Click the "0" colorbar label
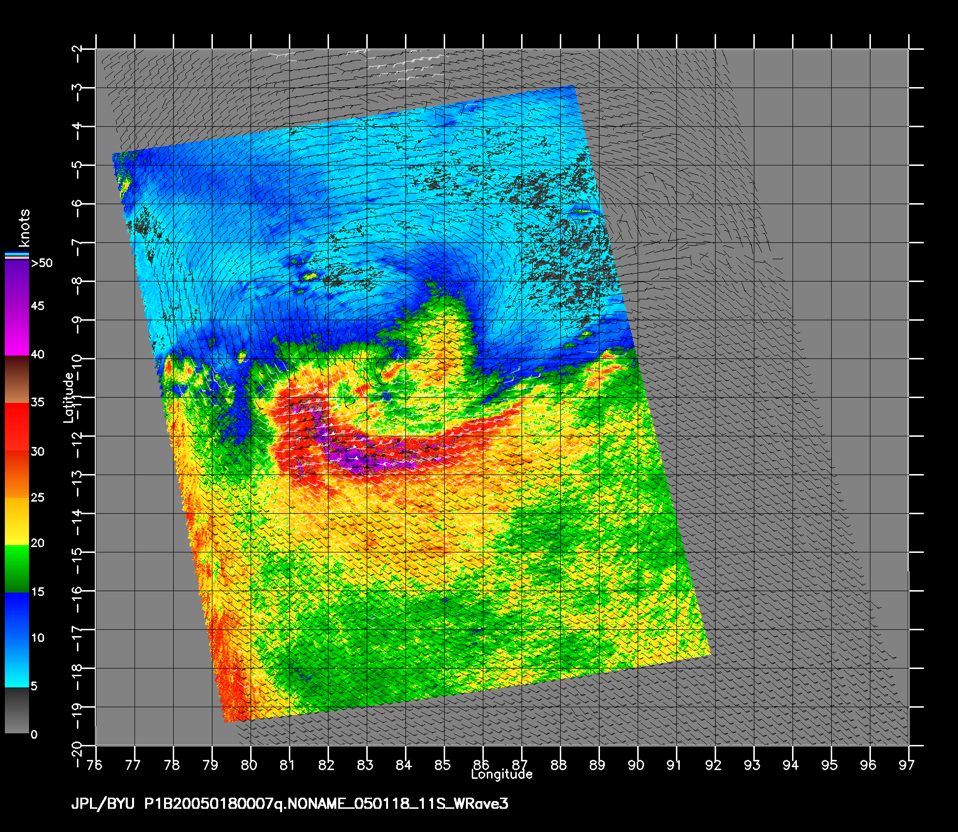The height and width of the screenshot is (832, 958). [x=34, y=734]
